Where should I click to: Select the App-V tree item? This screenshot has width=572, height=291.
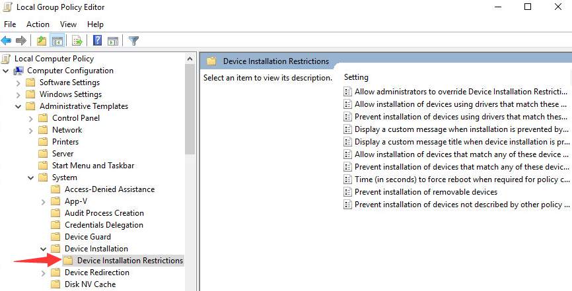(76, 201)
